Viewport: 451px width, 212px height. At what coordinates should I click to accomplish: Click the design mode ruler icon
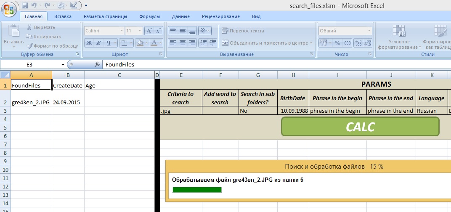pyautogui.click(x=73, y=5)
